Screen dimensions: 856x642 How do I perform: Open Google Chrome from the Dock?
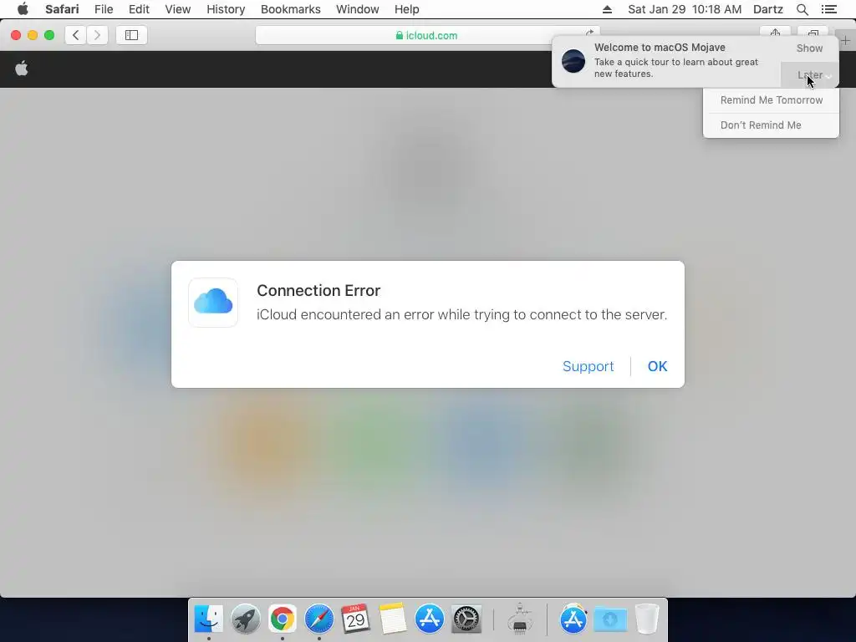pyautogui.click(x=283, y=619)
